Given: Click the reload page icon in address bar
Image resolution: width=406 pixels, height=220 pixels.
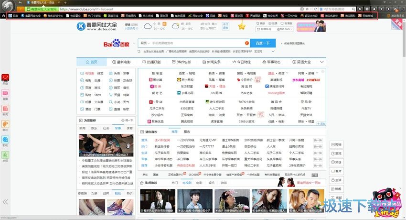Looking at the screenshot, I should click(x=316, y=9).
